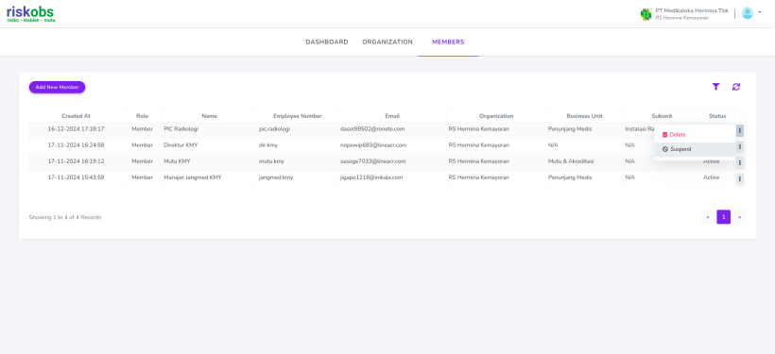Screen dimensions: 775x354
Task: Click email sasoge7033@tineacr.com
Action: point(372,161)
